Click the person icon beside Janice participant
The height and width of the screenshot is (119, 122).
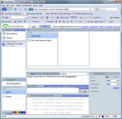pos(4,92)
